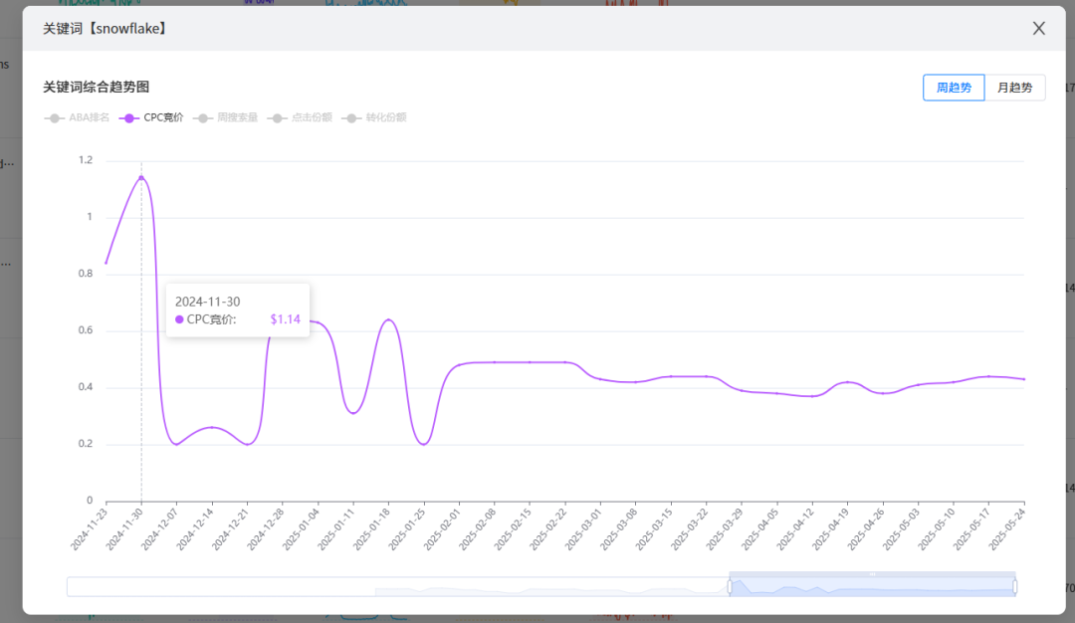
Task: Click the 2025-01-18 data point peak
Action: [x=389, y=320]
